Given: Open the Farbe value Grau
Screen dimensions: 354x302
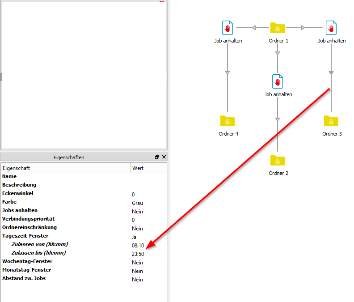Looking at the screenshot, I should (x=137, y=203).
